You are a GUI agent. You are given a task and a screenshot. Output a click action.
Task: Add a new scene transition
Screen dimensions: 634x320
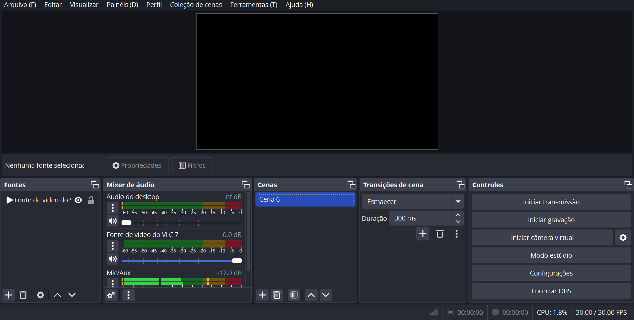coord(423,234)
